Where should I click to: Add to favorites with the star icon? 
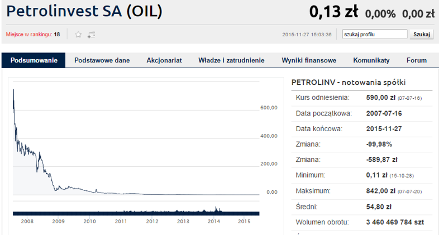78,35
